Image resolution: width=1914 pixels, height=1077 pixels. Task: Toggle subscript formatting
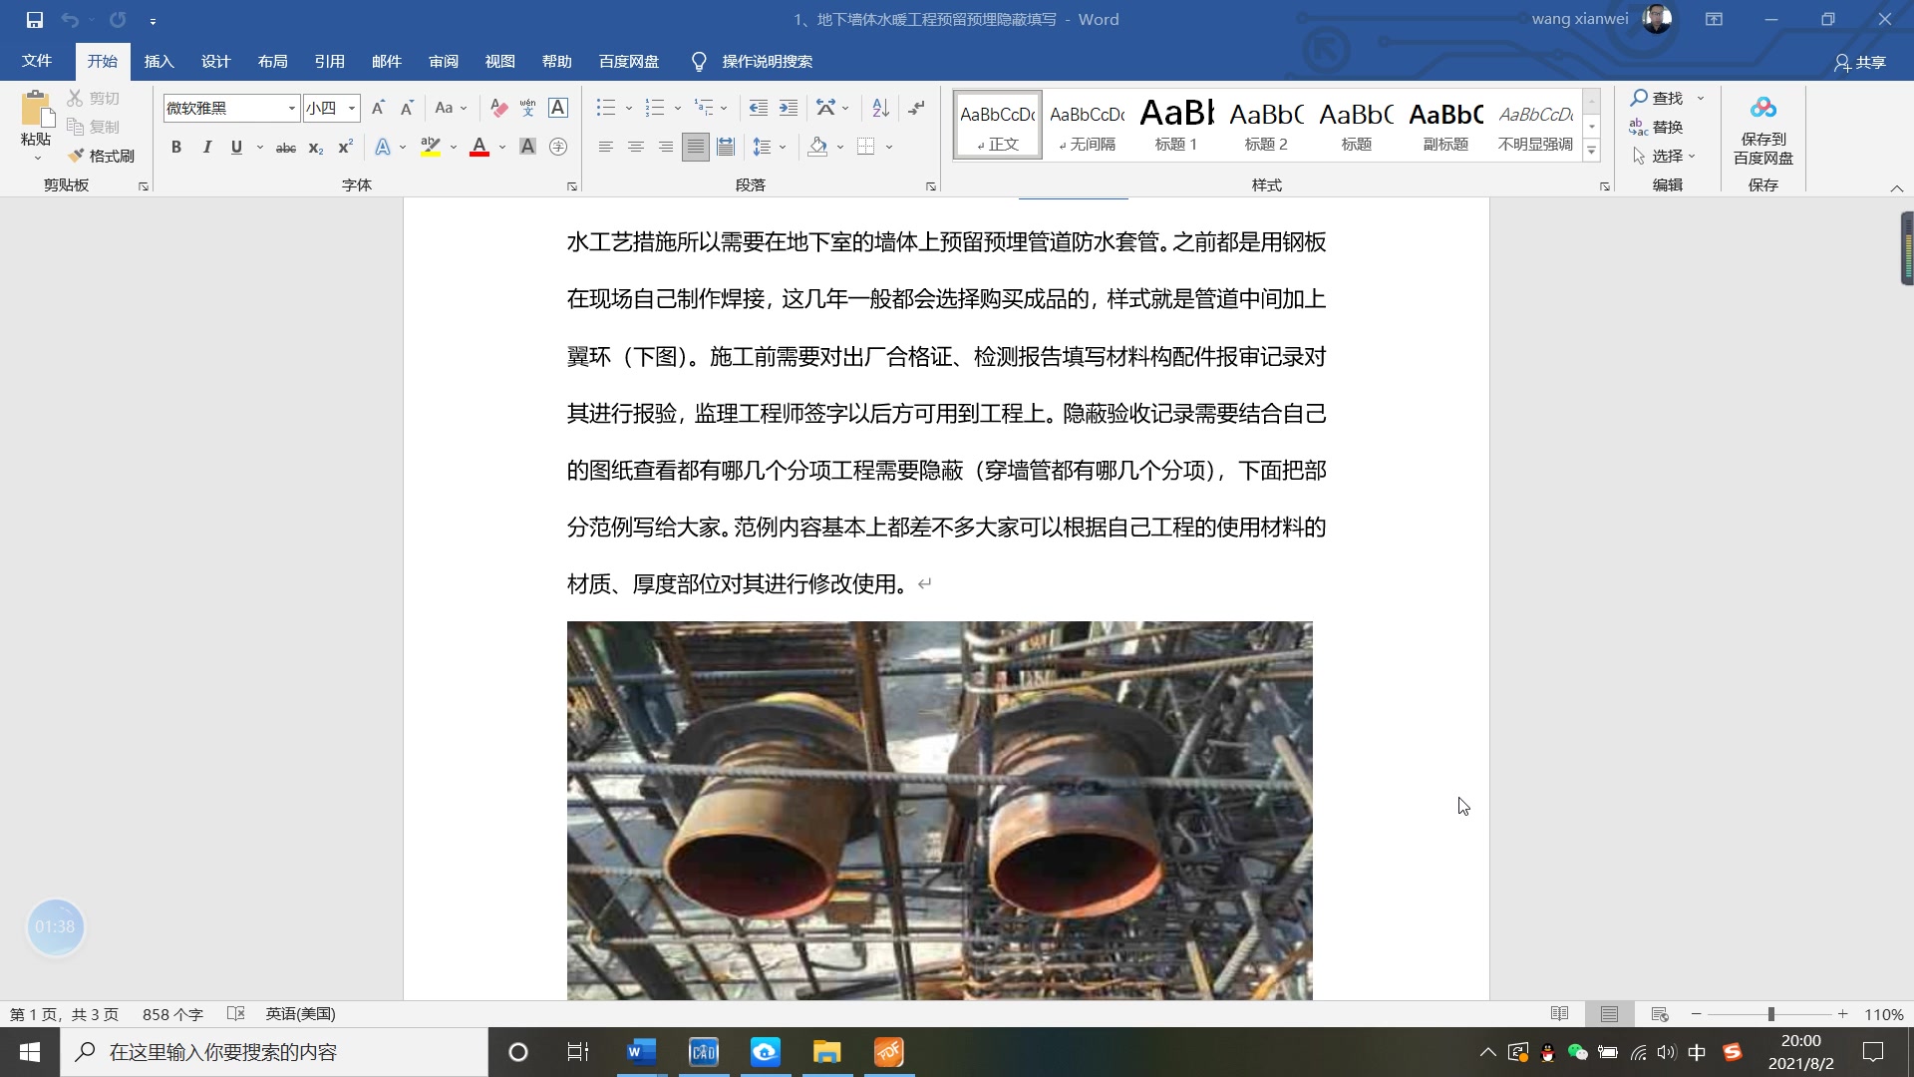pos(315,148)
